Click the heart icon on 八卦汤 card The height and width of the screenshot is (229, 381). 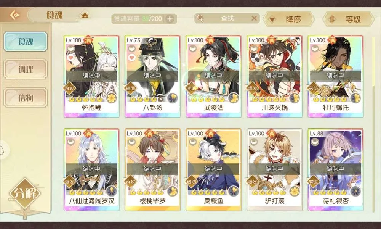(x=132, y=58)
